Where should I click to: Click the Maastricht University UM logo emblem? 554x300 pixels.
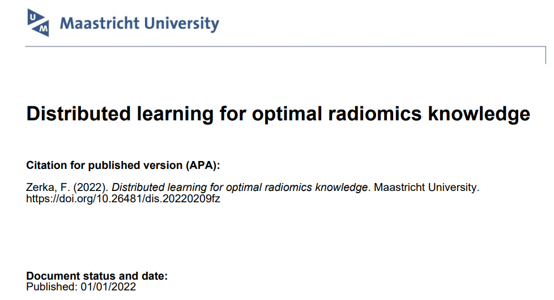point(39,23)
